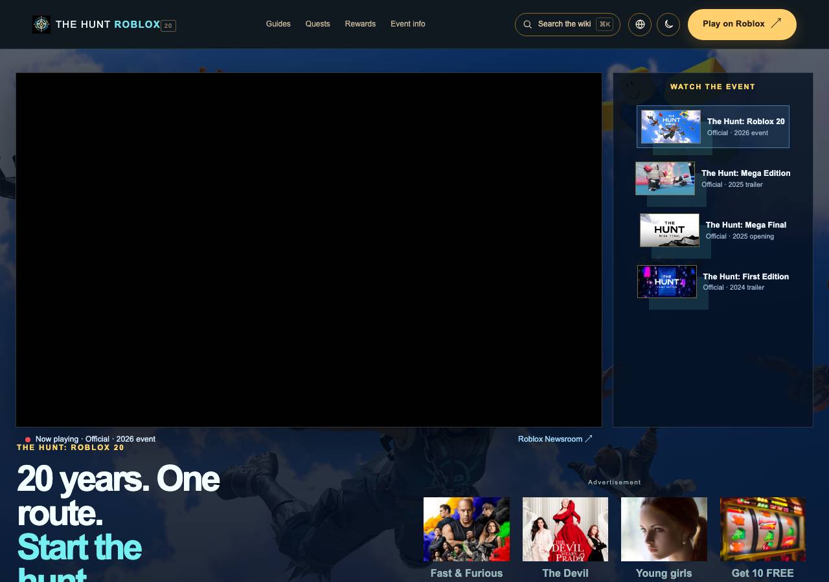Open the language globe selector
This screenshot has height=582, width=829.
(x=640, y=25)
